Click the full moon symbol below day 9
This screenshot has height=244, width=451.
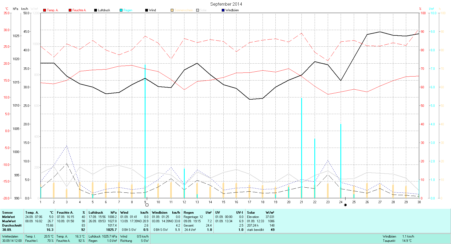pyautogui.click(x=147, y=205)
